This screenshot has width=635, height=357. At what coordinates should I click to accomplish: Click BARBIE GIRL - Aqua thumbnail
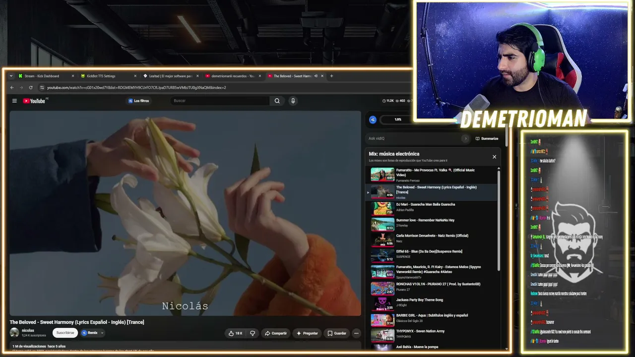point(382,319)
